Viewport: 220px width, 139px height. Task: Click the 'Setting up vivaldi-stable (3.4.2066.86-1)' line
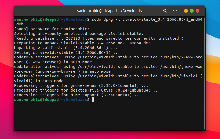click(x=67, y=52)
